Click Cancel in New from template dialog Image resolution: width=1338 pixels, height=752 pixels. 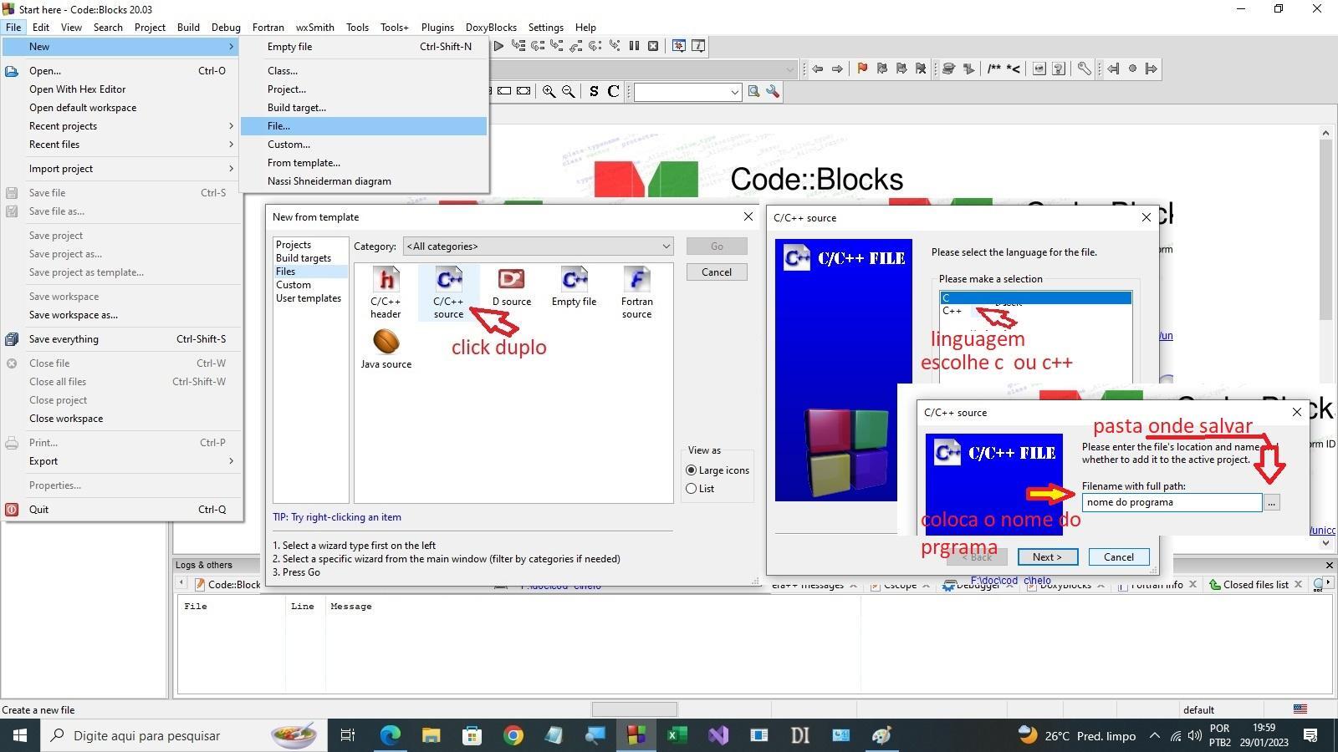tap(717, 272)
